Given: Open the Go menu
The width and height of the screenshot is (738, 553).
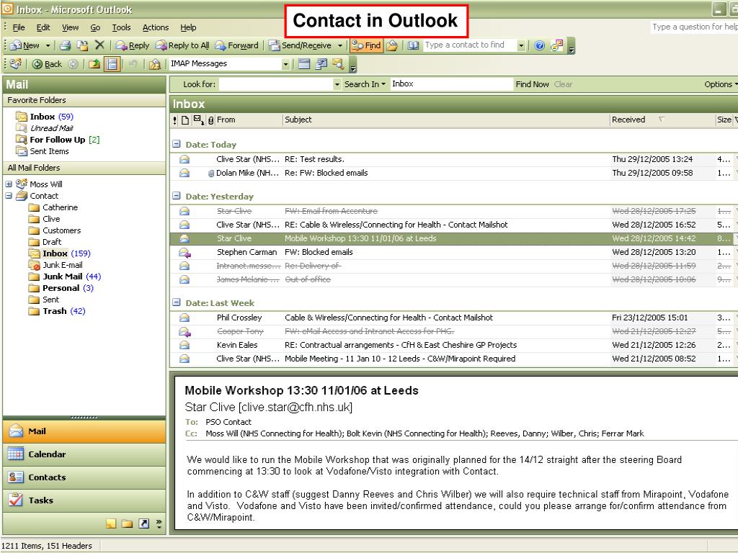Looking at the screenshot, I should [x=95, y=27].
